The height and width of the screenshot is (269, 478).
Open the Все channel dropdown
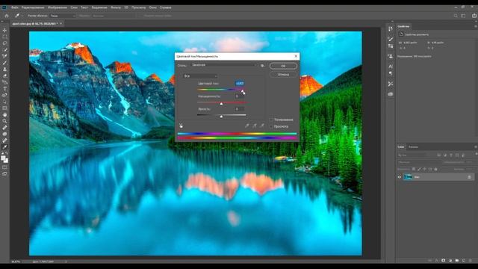click(200, 76)
